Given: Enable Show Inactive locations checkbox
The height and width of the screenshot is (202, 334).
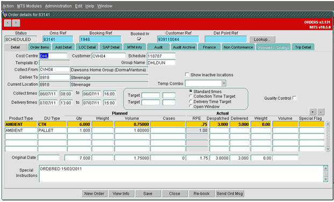Looking at the screenshot, I should point(187,75).
